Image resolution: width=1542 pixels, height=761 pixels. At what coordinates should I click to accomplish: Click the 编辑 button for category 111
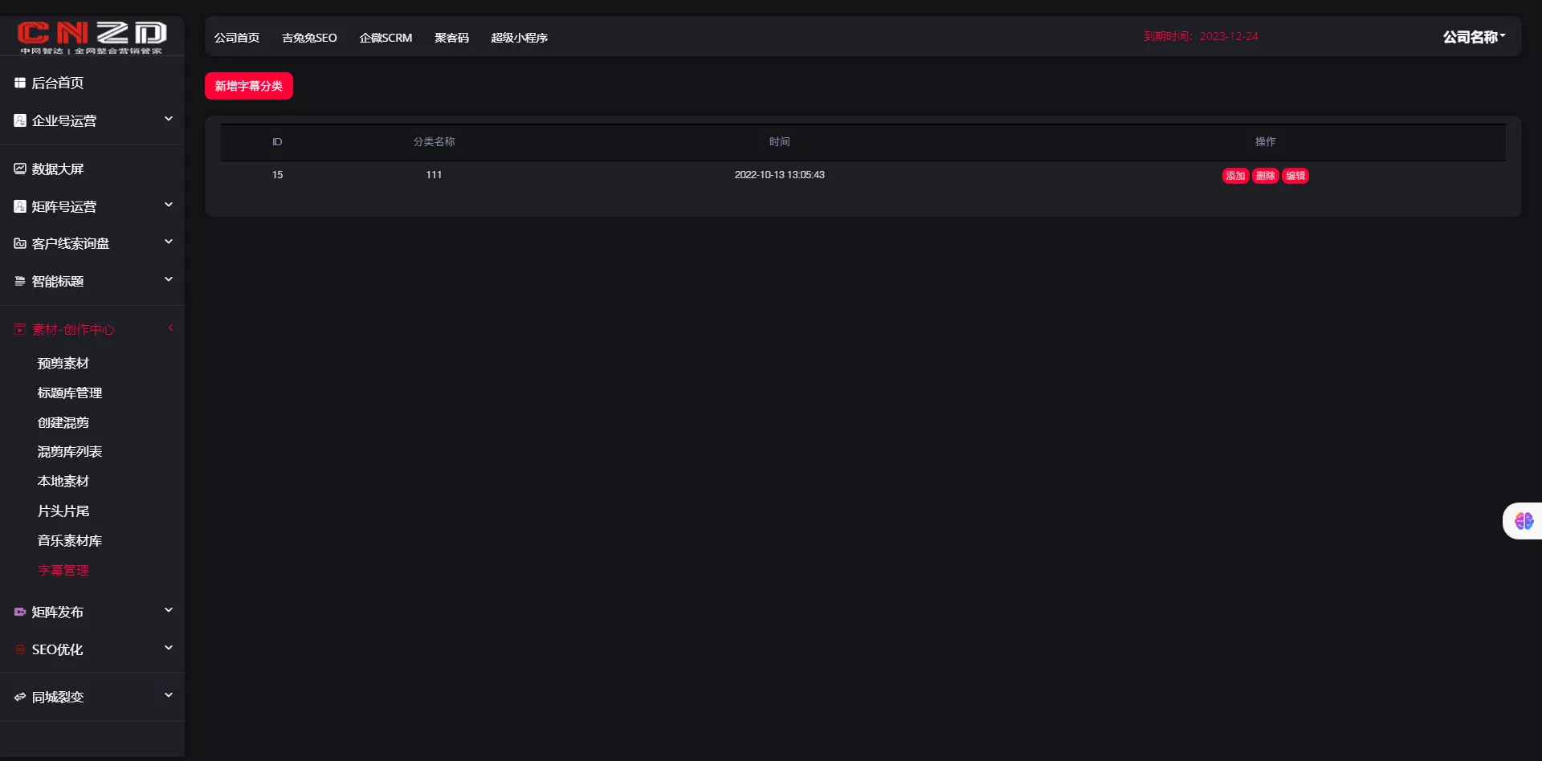pos(1295,176)
